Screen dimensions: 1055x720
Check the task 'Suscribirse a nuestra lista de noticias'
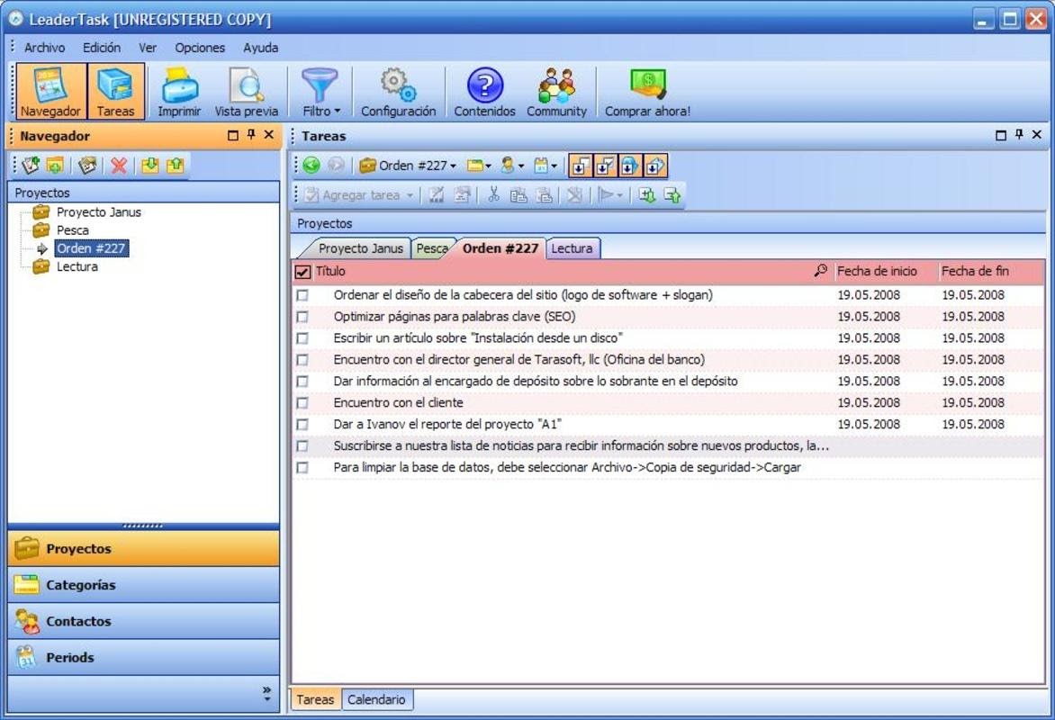pos(302,445)
